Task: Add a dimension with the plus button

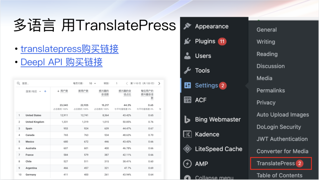Action: pos(45,91)
